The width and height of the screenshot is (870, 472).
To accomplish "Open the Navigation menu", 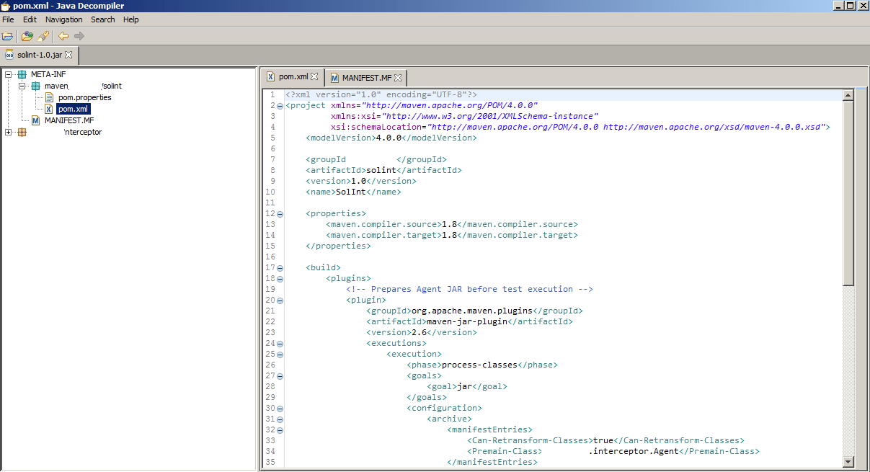I will (x=63, y=19).
